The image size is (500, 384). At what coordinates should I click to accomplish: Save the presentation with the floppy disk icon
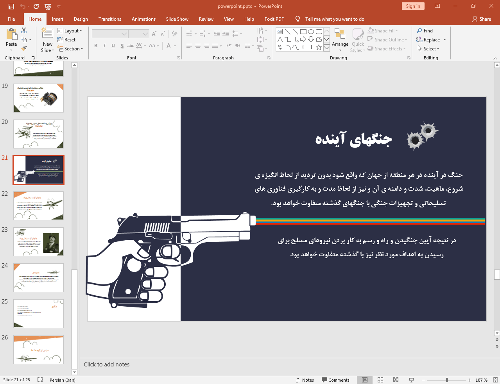(x=11, y=6)
